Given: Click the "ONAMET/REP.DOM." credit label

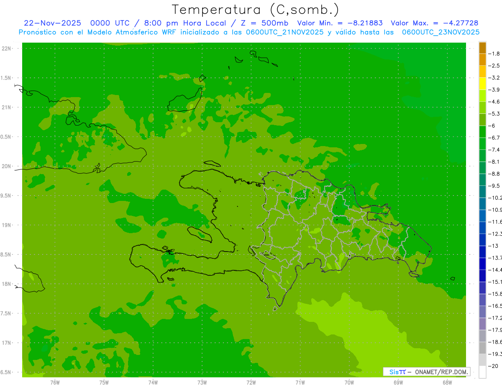Looking at the screenshot, I should [x=441, y=372].
